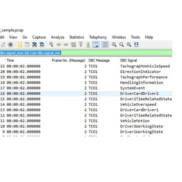Select the VehicleMotion signal row
Viewport: 182px width, 182px height.
86,121
